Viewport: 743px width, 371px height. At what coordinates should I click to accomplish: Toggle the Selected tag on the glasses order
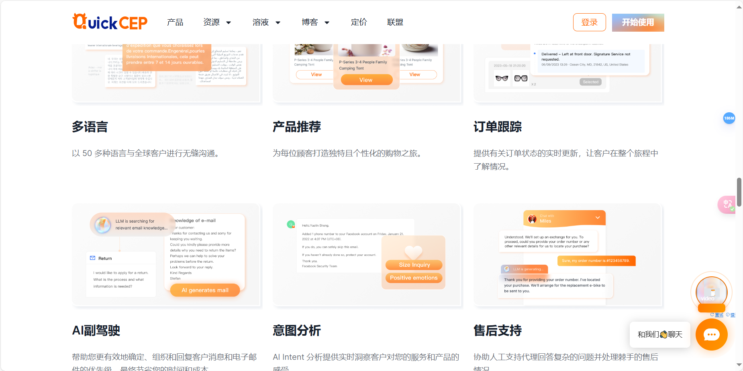click(x=590, y=82)
